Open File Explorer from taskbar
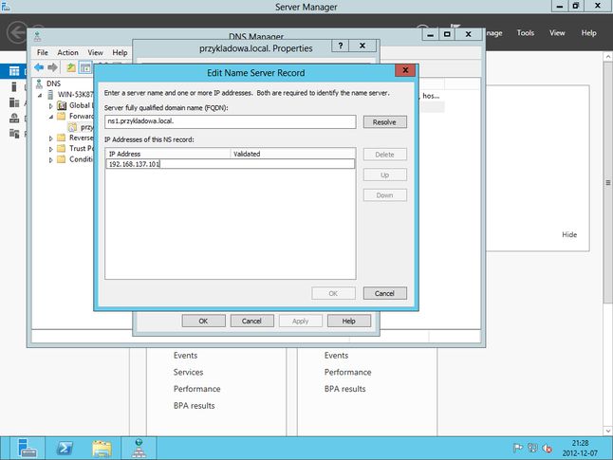The height and width of the screenshot is (460, 613). pos(102,448)
